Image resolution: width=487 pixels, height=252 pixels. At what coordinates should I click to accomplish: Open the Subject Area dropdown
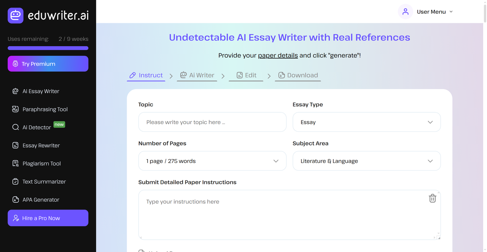click(x=366, y=161)
